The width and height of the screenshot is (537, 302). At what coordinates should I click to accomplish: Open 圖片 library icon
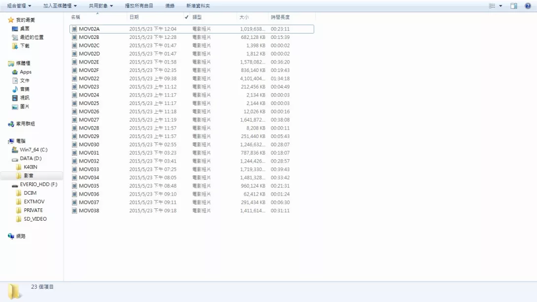tap(15, 106)
